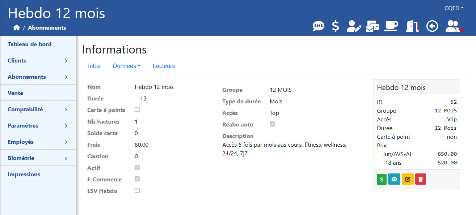Click the Abonnements breadcrumb link
This screenshot has height=215, width=476.
tap(47, 27)
